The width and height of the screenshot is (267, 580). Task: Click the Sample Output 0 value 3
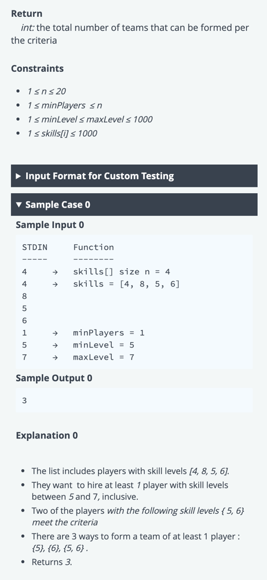(24, 401)
